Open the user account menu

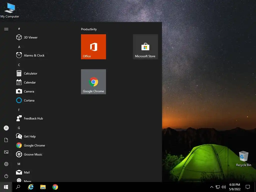[x=6, y=128]
